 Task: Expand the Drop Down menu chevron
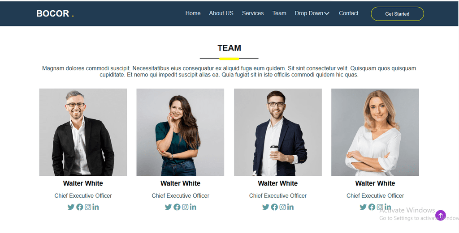(327, 13)
